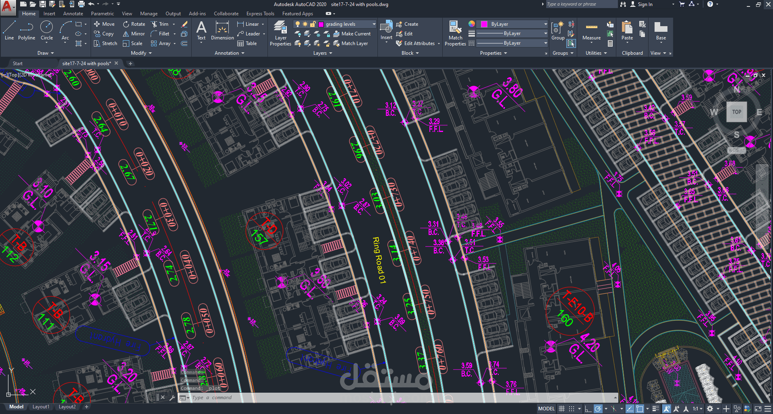Click the magenta ByLayer object color swatch
This screenshot has height=414, width=773.
pos(484,24)
